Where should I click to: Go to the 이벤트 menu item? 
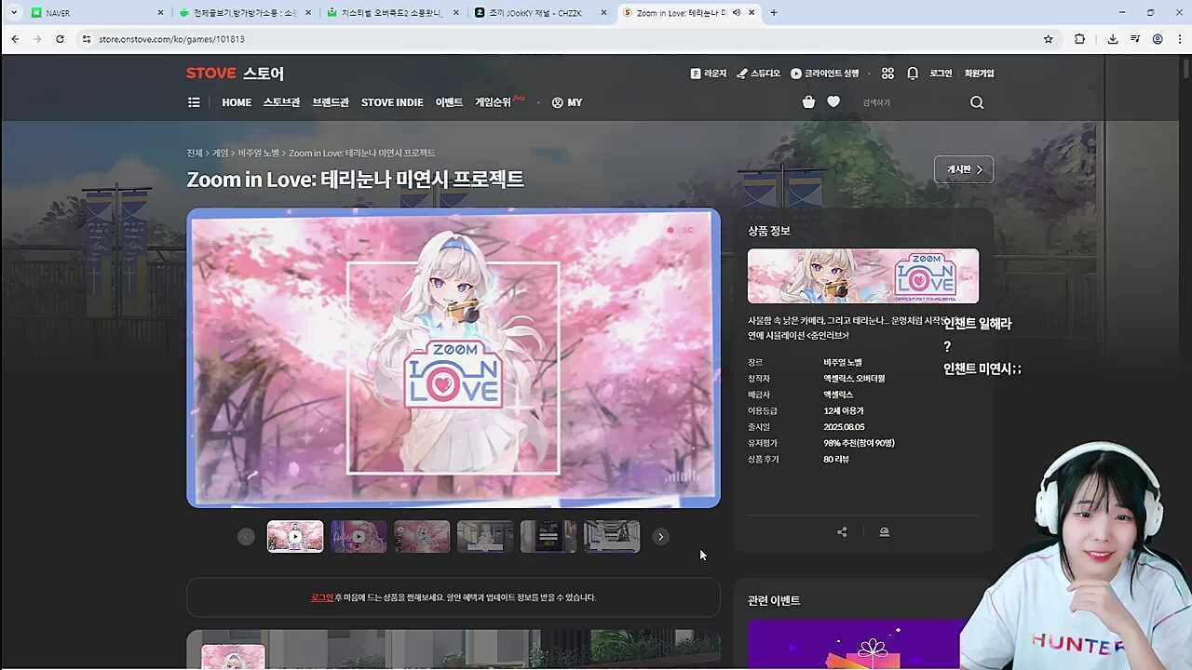point(449,102)
